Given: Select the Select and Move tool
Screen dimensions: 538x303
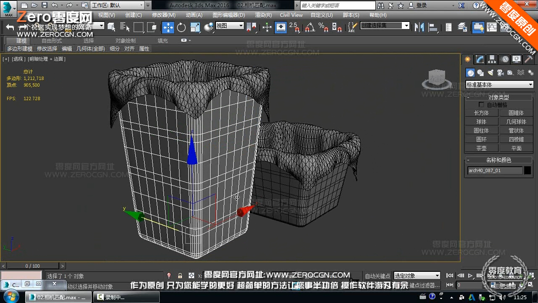Looking at the screenshot, I should click(168, 27).
